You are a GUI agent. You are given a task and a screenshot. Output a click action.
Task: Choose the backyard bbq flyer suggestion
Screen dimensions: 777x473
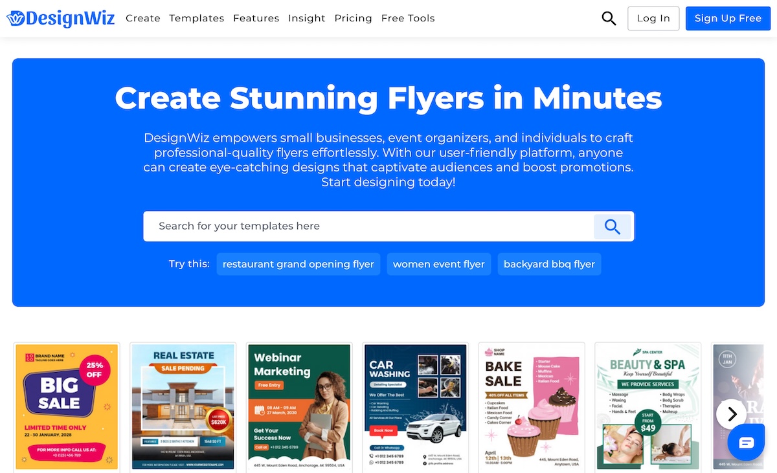tap(549, 264)
